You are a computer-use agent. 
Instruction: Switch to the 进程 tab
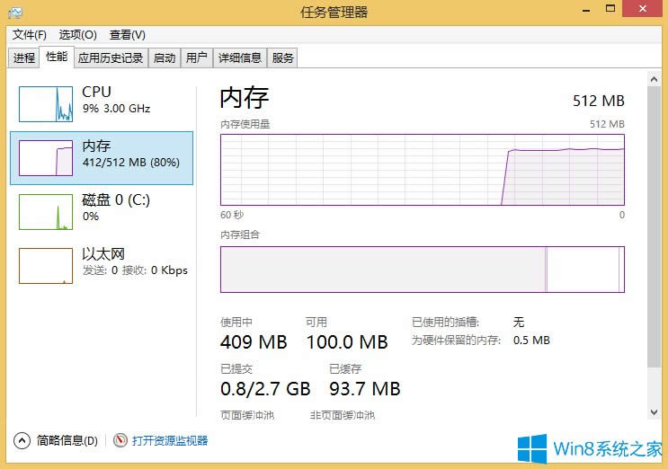click(24, 58)
